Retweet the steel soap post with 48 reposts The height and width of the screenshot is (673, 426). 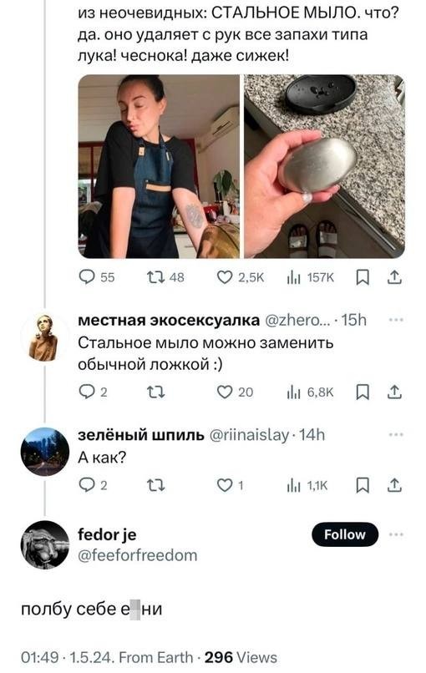tap(165, 277)
